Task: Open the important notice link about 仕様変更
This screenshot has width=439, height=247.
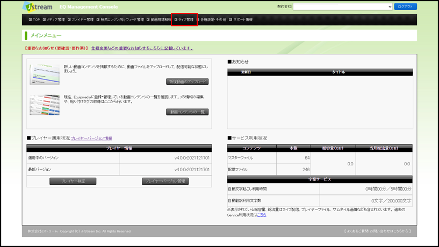Action: click(142, 48)
